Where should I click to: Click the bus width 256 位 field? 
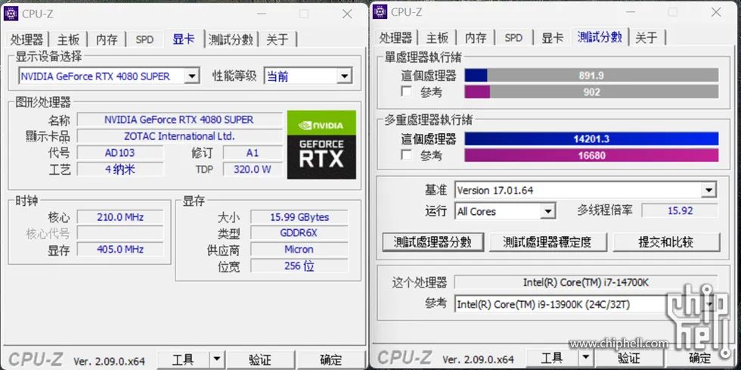299,266
